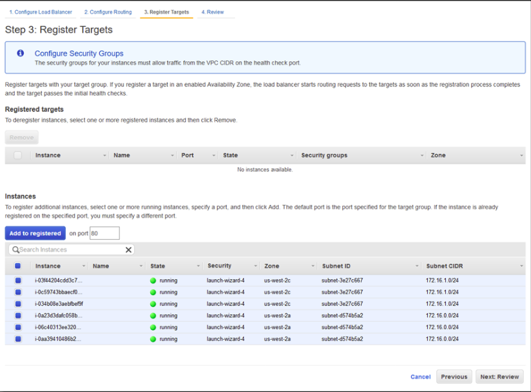
Task: Click green running status dot for i-034b08e3aebfbef9f
Action: (153, 304)
